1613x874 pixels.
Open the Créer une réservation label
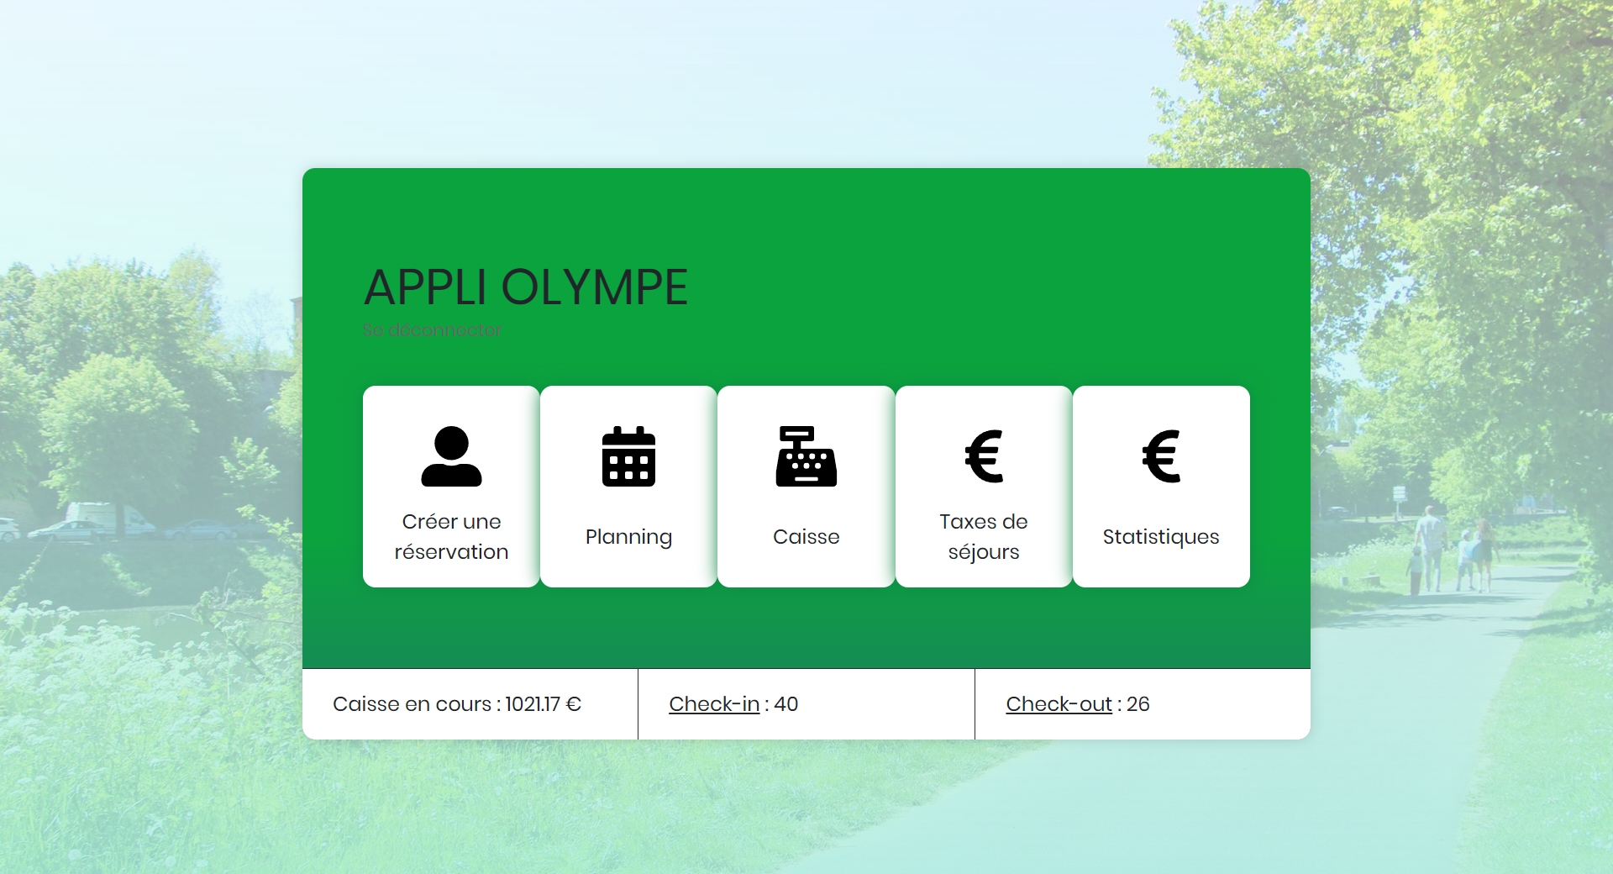451,536
